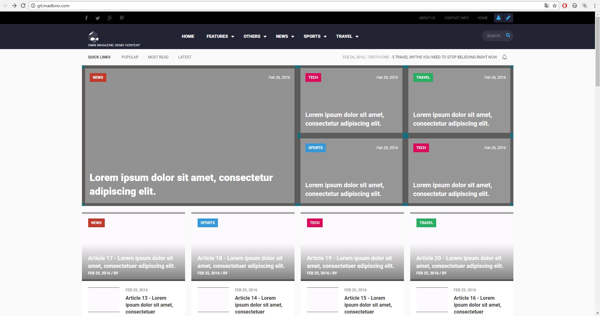This screenshot has width=600, height=316.
Task: Click the search magnifier icon
Action: [508, 35]
